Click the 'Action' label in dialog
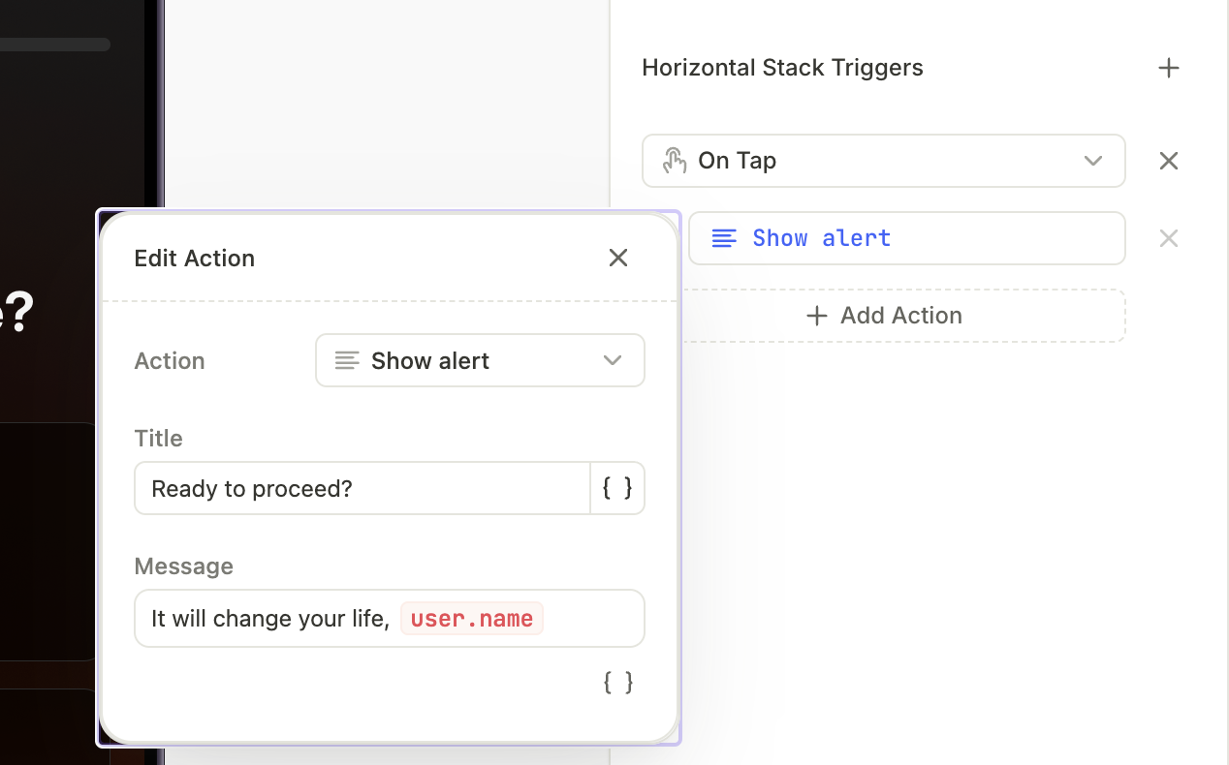The image size is (1229, 765). [170, 361]
